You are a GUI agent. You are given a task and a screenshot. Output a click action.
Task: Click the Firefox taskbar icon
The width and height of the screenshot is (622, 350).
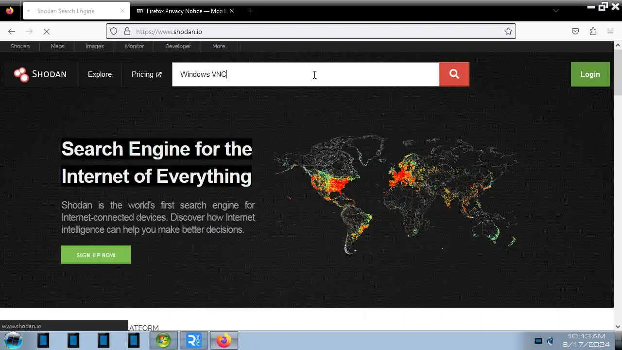tap(224, 340)
